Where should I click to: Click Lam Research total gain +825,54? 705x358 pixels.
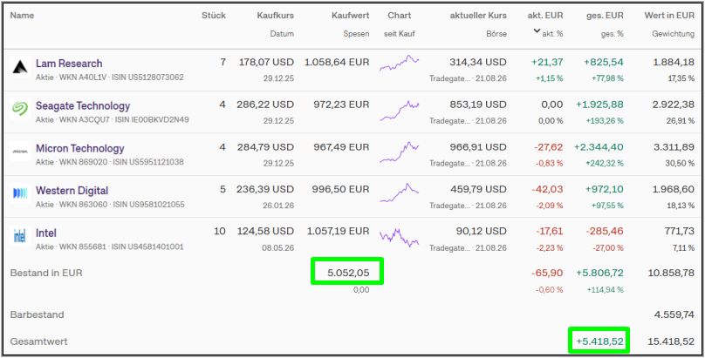[604, 62]
